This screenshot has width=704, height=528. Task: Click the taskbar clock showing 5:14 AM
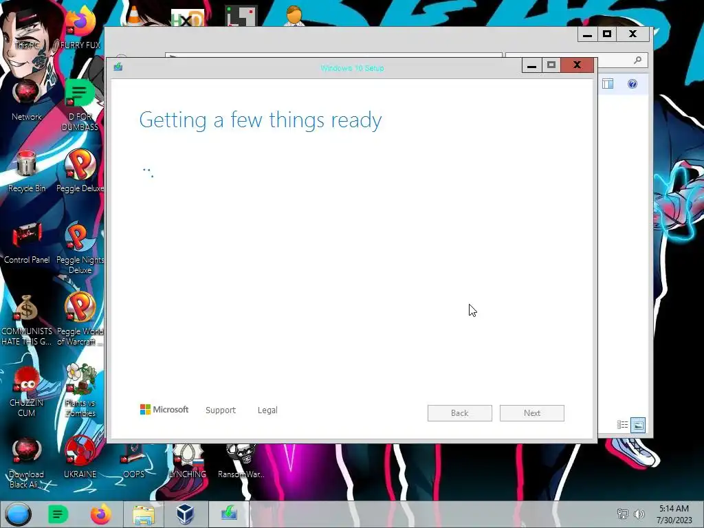[674, 514]
